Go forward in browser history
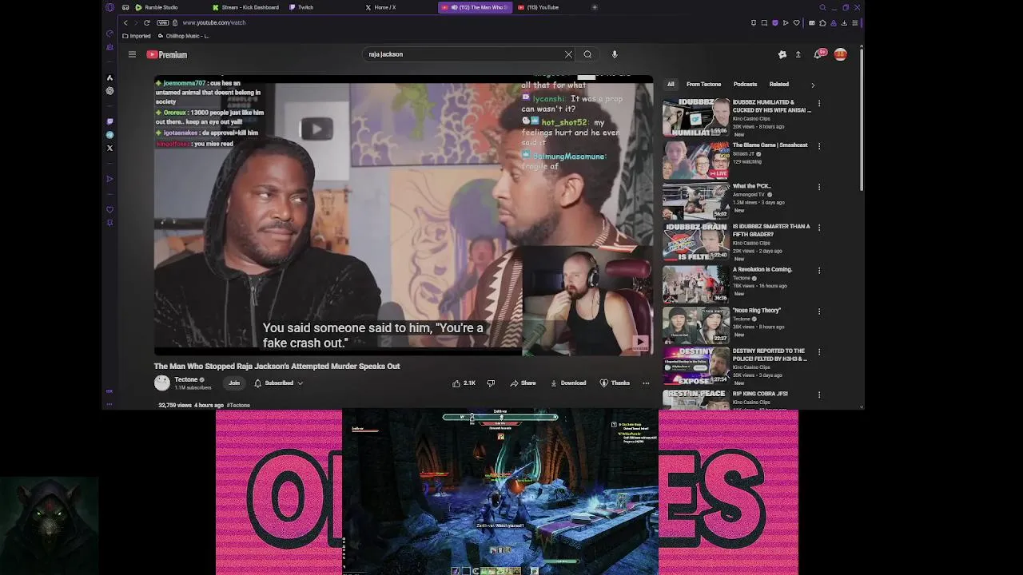Viewport: 1023px width, 575px height. pyautogui.click(x=135, y=22)
